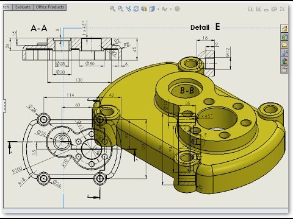Toggle the Hide/Show Items glasses icon
This screenshot has width=293, height=219.
164,9
